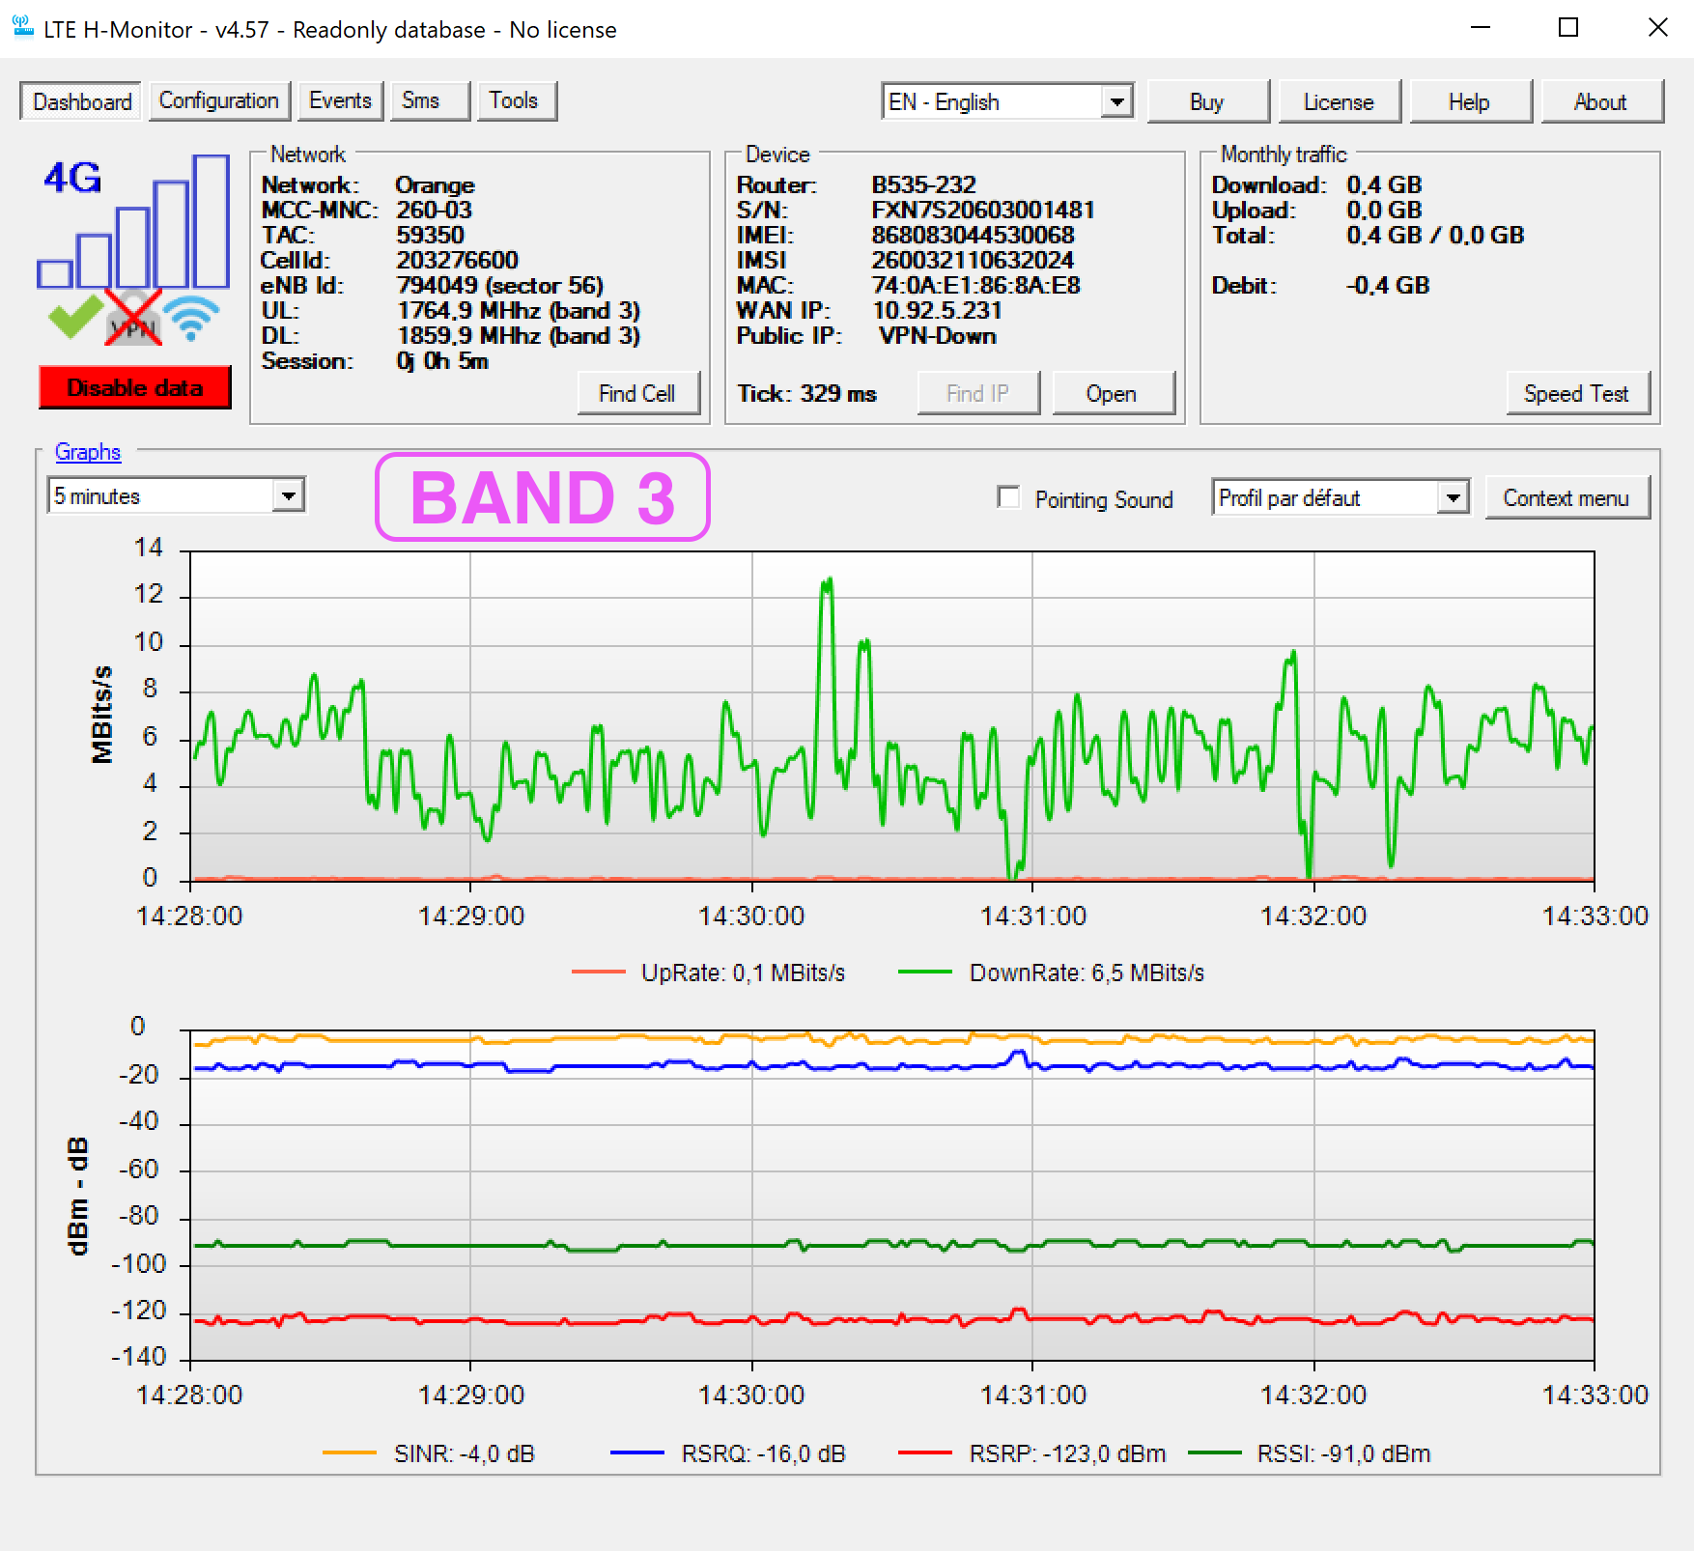Click the Public IP value VPN-Down
This screenshot has height=1551, width=1694.
coord(938,335)
